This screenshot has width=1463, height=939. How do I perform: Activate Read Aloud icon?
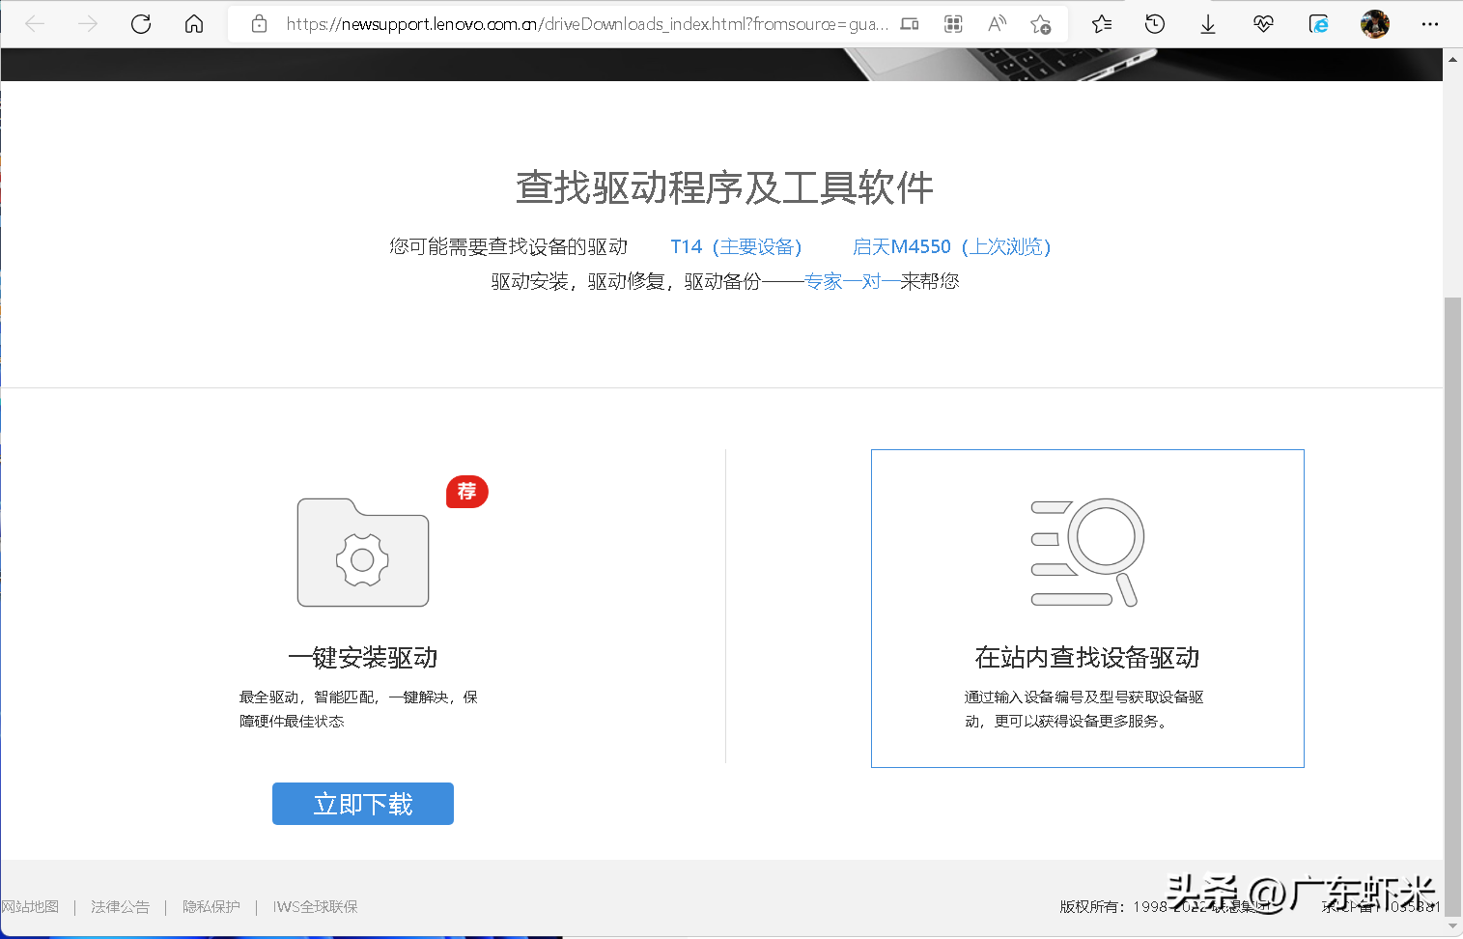(998, 24)
